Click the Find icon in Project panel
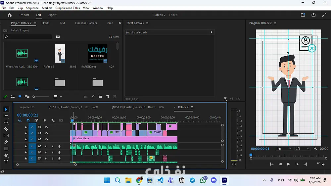The width and height of the screenshot is (331, 186). [93, 97]
